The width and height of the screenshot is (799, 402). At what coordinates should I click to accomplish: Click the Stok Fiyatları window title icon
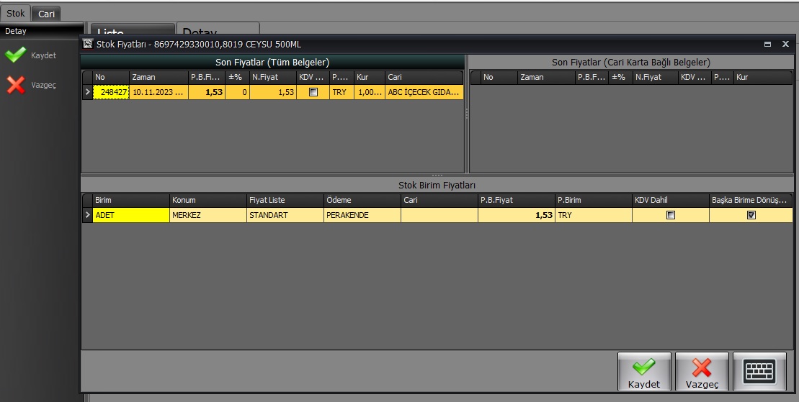88,44
